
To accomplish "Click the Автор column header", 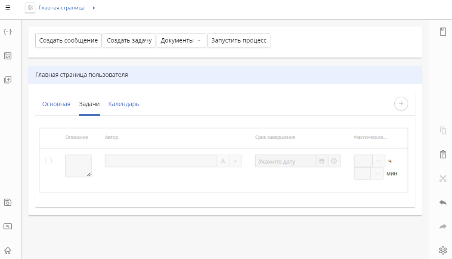I will [111, 137].
